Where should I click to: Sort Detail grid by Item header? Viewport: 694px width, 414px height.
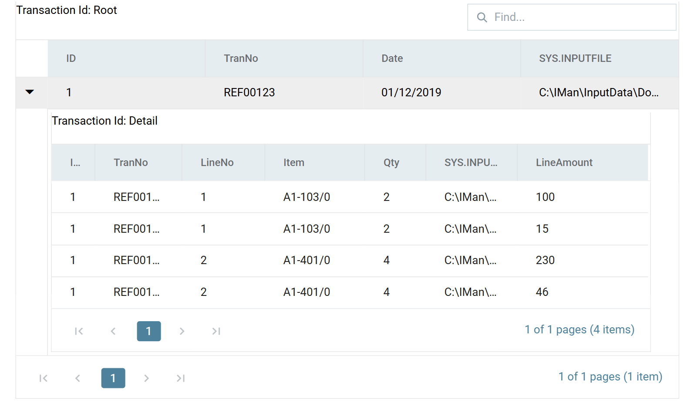point(315,163)
